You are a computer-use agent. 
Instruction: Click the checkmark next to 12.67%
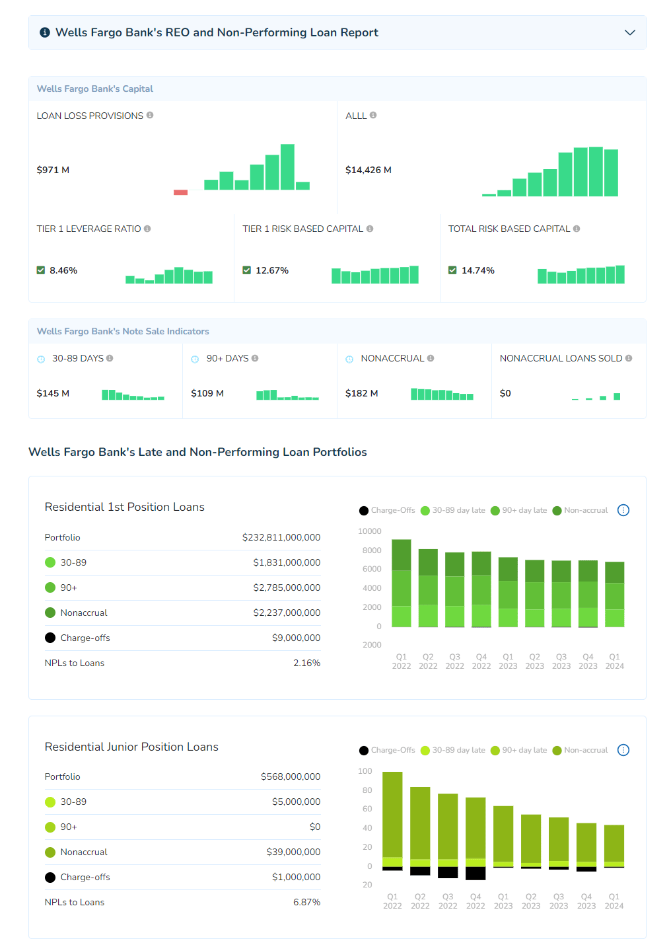(x=247, y=270)
